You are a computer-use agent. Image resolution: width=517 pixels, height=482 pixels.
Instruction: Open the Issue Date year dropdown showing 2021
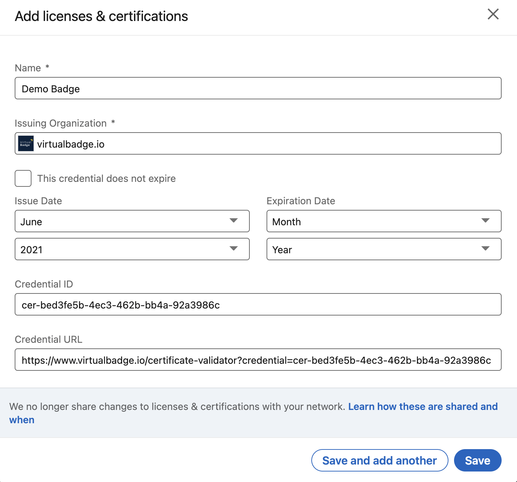click(132, 249)
